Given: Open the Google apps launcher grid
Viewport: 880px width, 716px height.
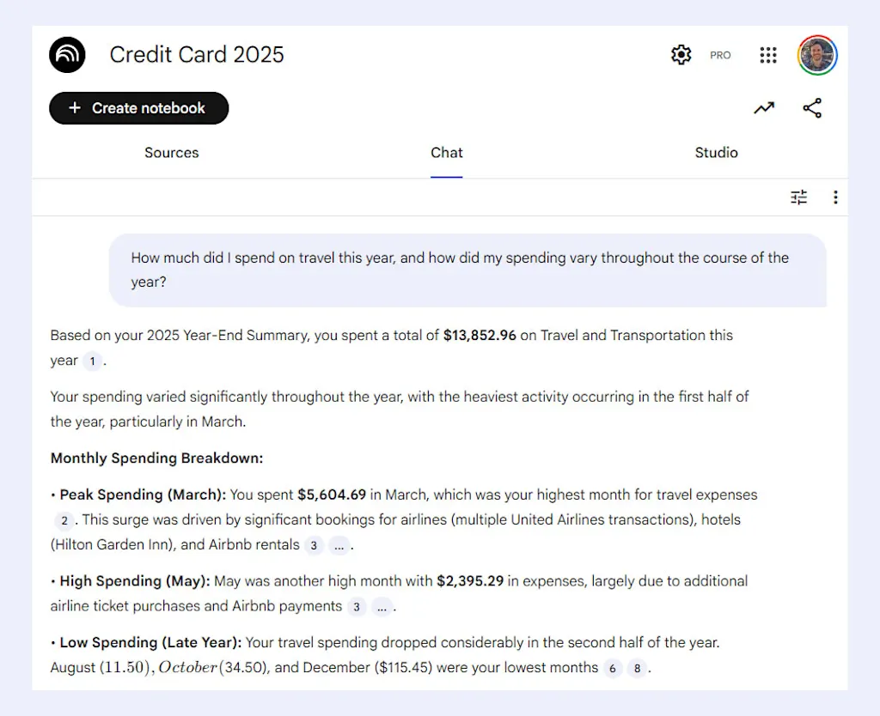Looking at the screenshot, I should tap(768, 54).
